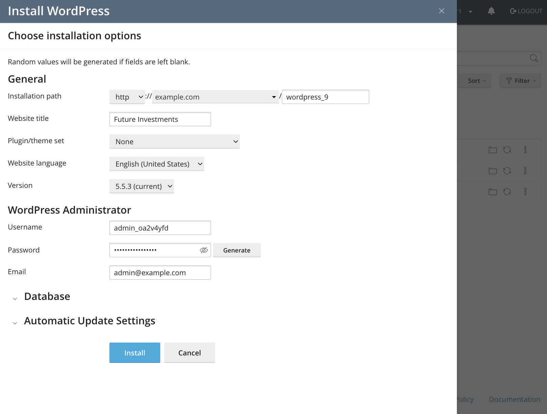Click the Install button
547x414 pixels.
point(134,353)
